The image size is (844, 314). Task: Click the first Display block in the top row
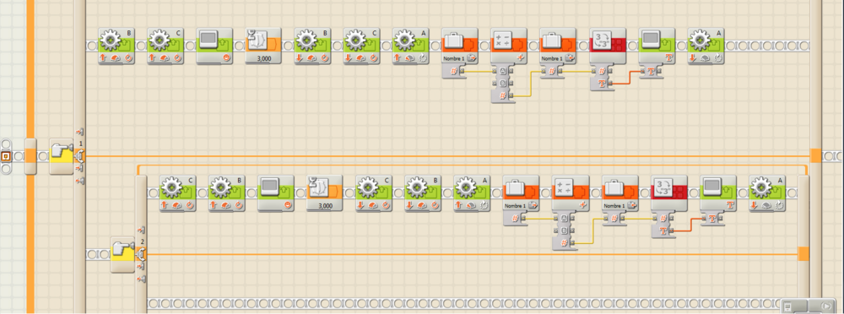point(214,46)
